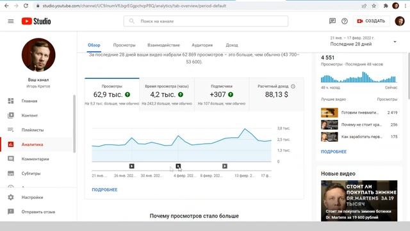Open the comments feedback icon in header
410x231 pixels.
(x=332, y=21)
